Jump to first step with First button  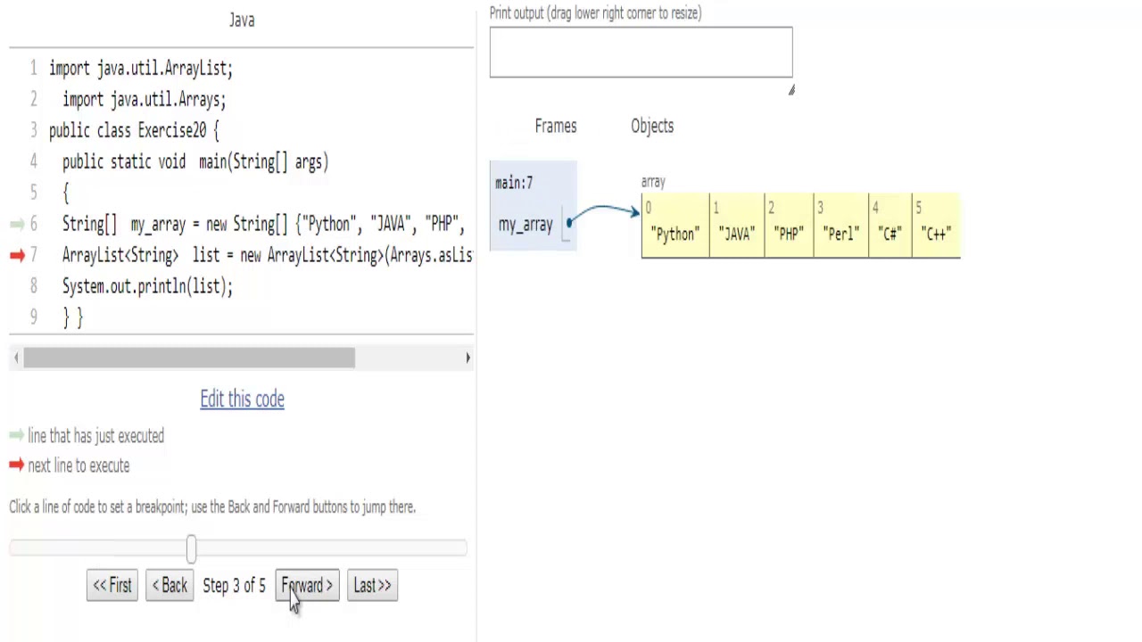click(x=112, y=586)
